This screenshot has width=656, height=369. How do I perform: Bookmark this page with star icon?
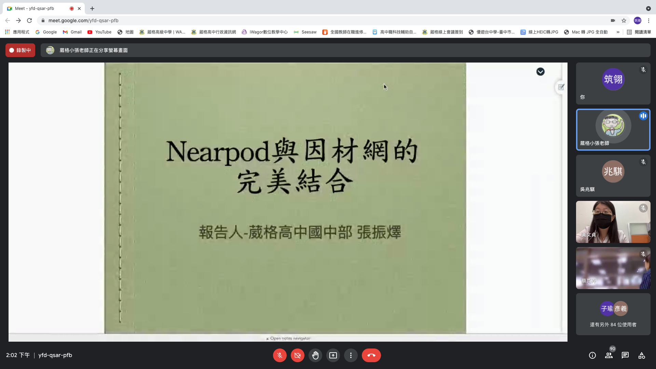(624, 20)
